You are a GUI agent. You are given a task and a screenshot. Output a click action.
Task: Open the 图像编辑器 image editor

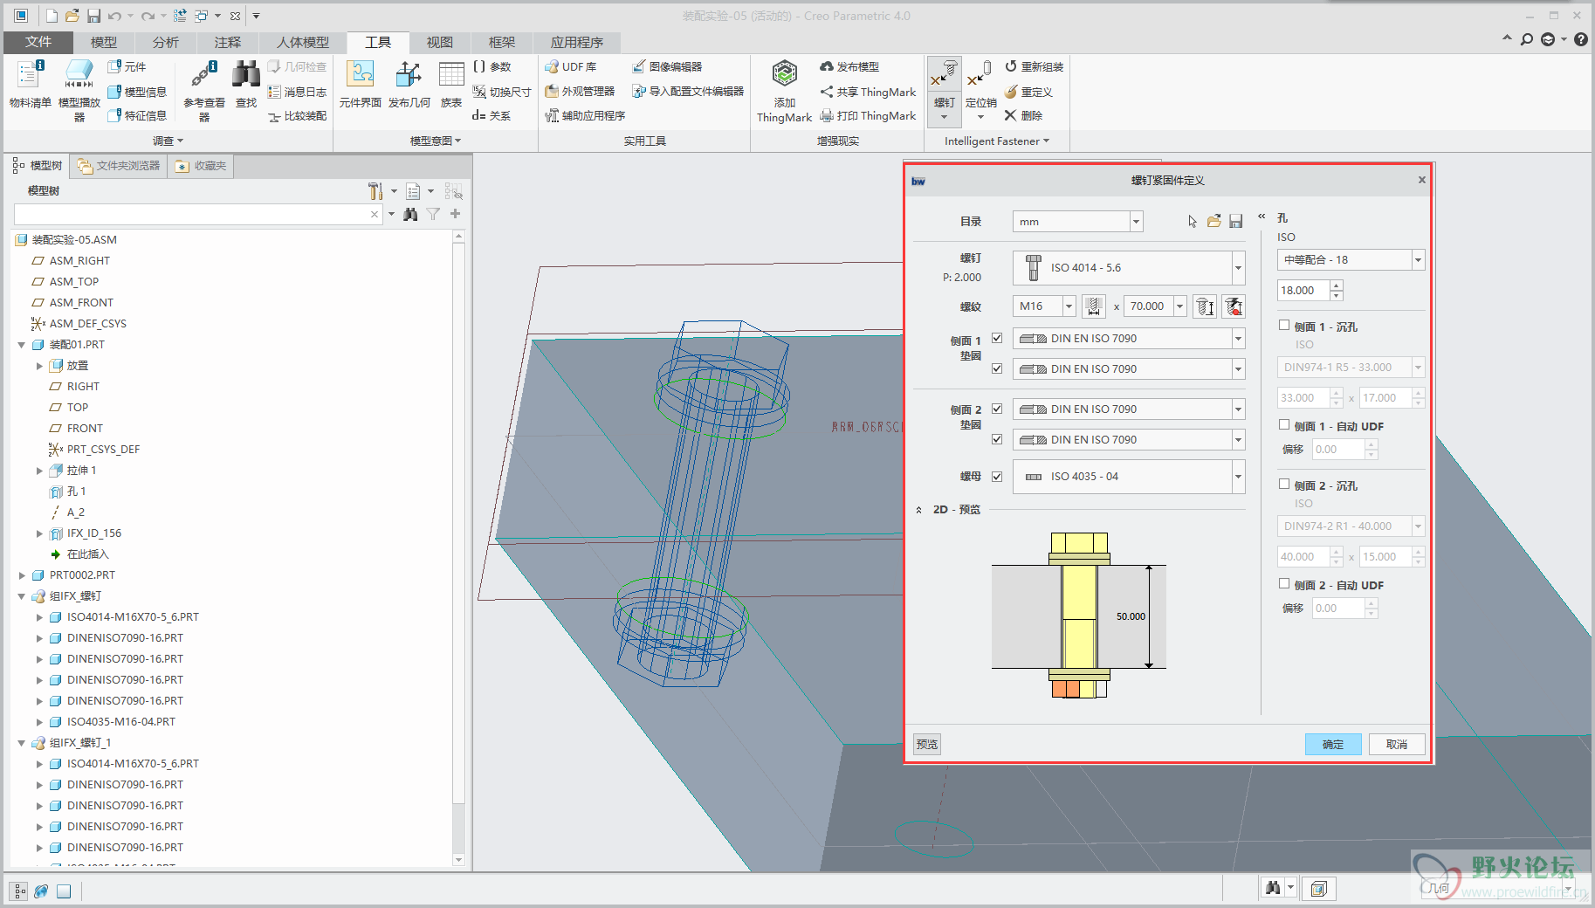667,66
